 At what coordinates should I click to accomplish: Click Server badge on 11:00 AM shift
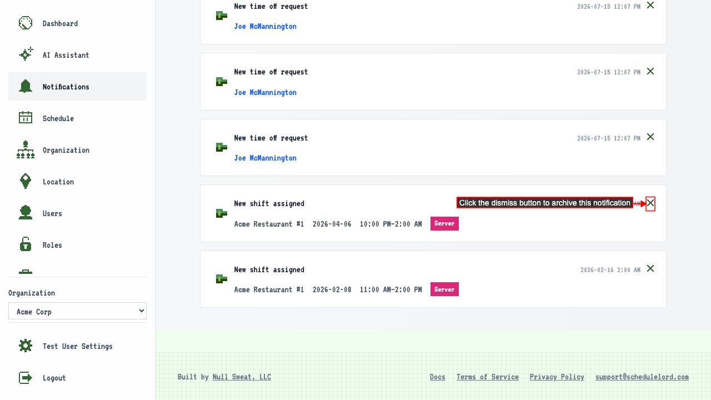(444, 289)
